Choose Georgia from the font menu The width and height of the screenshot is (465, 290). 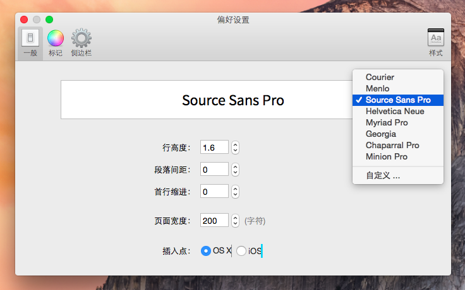coord(398,134)
